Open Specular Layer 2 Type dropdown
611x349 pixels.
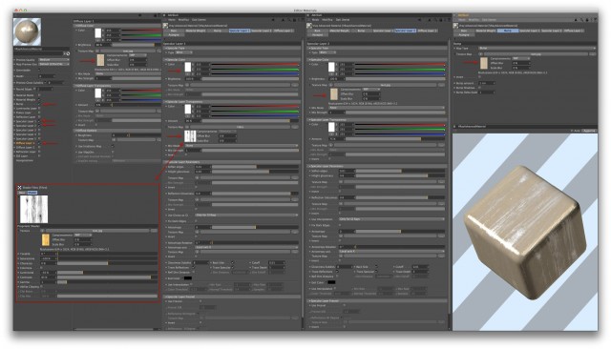pyautogui.click(x=327, y=52)
